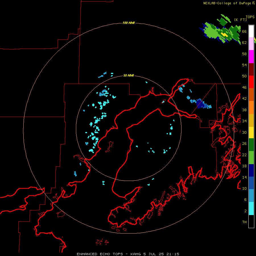Click the bright red legend swatch

pos(251,82)
